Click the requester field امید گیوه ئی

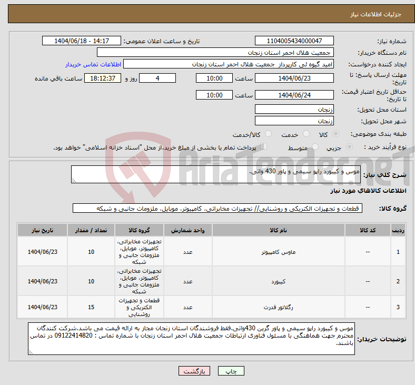[229, 64]
